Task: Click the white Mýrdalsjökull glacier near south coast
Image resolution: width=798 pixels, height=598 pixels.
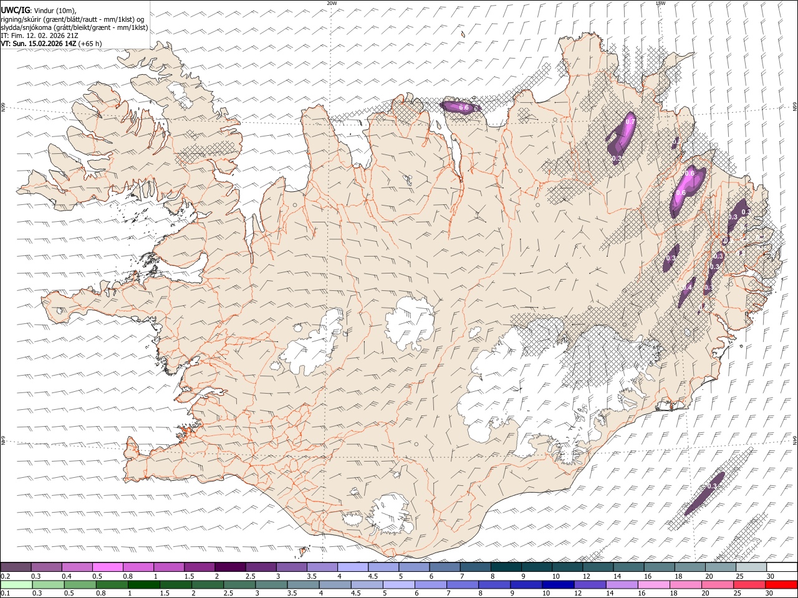Action: [x=390, y=514]
